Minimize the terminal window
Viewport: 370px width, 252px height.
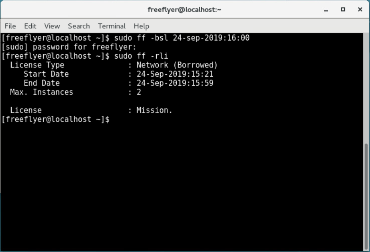(326, 10)
